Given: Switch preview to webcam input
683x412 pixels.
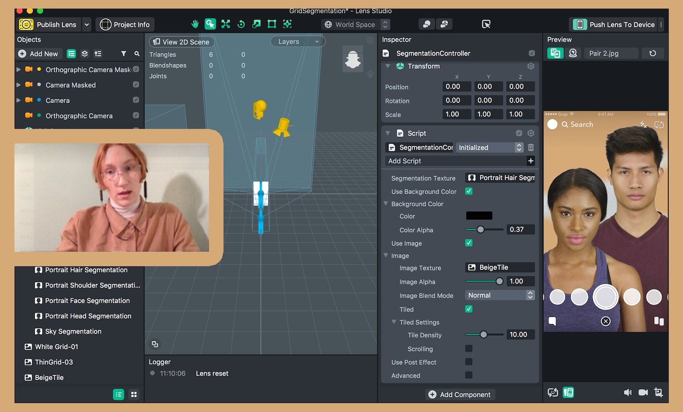Looking at the screenshot, I should (x=573, y=54).
